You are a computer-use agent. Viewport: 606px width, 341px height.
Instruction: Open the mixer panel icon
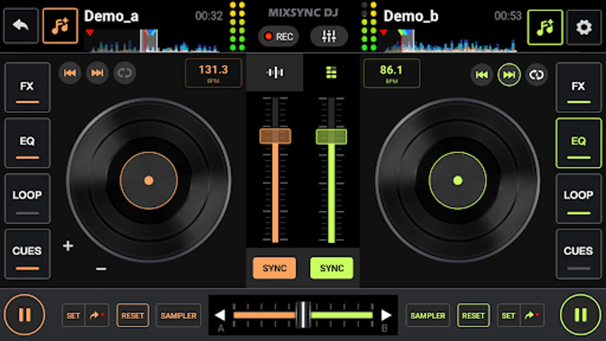tap(329, 36)
